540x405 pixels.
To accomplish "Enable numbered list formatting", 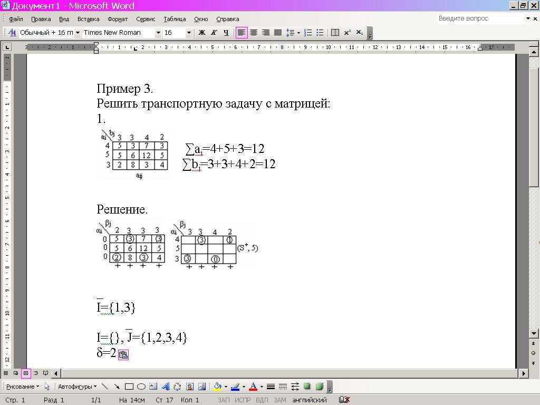I will [x=308, y=33].
